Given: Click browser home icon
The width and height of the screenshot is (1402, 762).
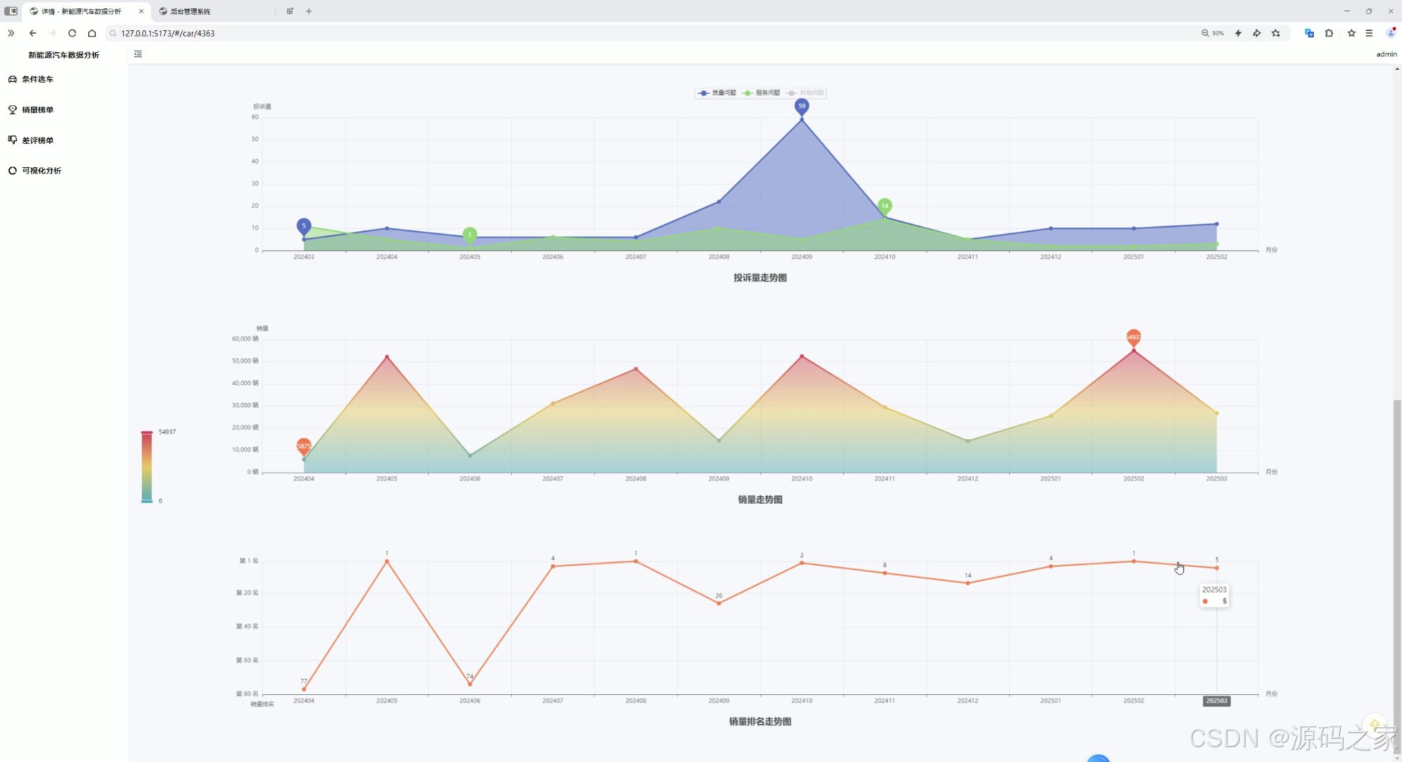Looking at the screenshot, I should [92, 33].
